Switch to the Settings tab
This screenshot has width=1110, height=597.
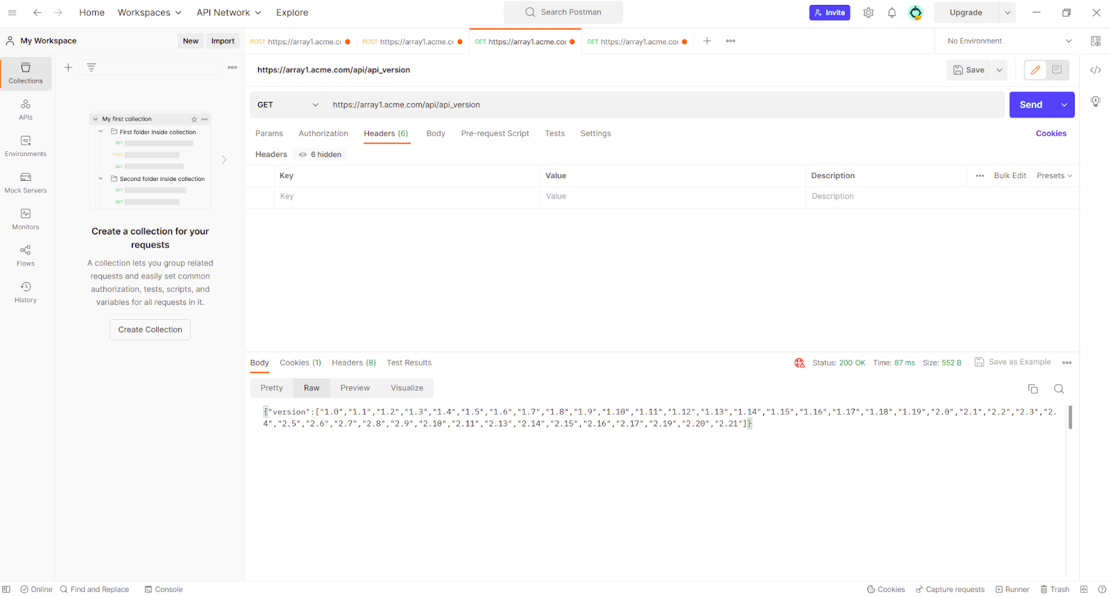pos(596,134)
